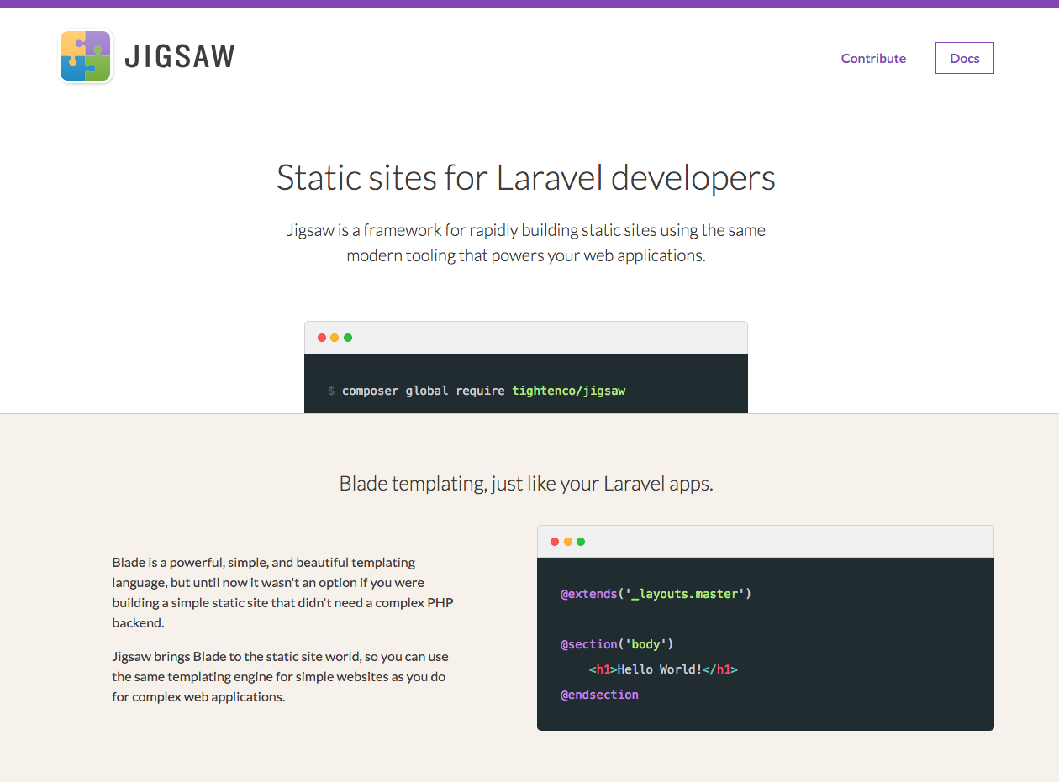Click the 'Blade templating, just like your Laravel apps.' heading
The height and width of the screenshot is (782, 1059).
point(526,484)
